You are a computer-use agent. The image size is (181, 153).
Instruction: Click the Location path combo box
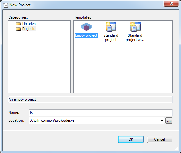click(x=97, y=121)
